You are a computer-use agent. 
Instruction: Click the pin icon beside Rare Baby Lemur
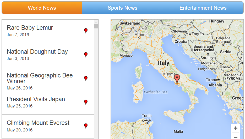86,31
